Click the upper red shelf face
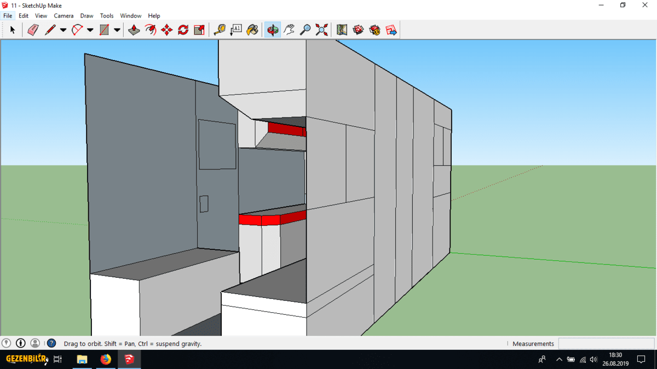 coord(285,130)
